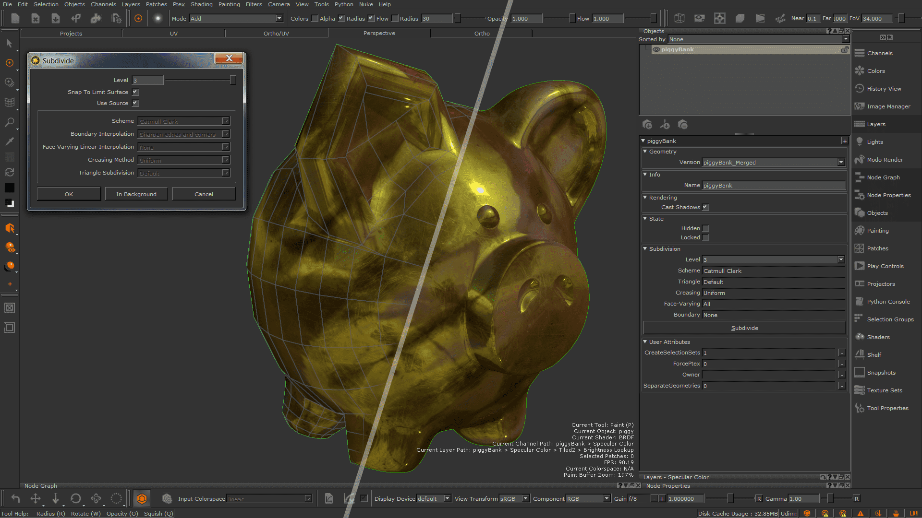922x518 pixels.
Task: Open the Shelf palette
Action: coord(873,354)
